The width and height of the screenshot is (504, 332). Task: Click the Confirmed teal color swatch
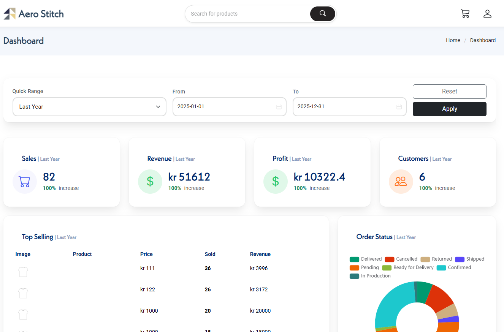tap(441, 268)
